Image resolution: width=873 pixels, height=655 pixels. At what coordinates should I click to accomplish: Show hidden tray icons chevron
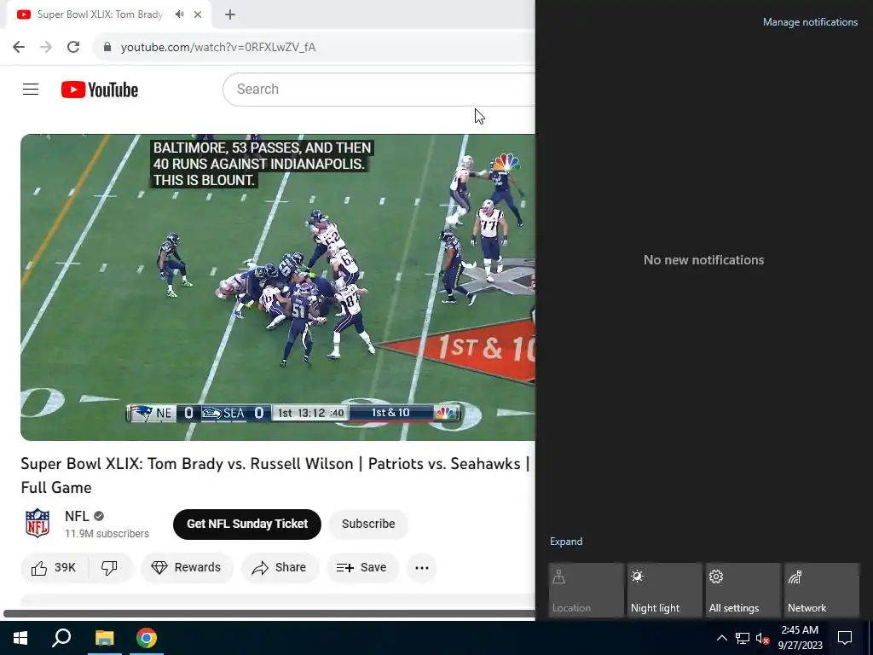[721, 638]
